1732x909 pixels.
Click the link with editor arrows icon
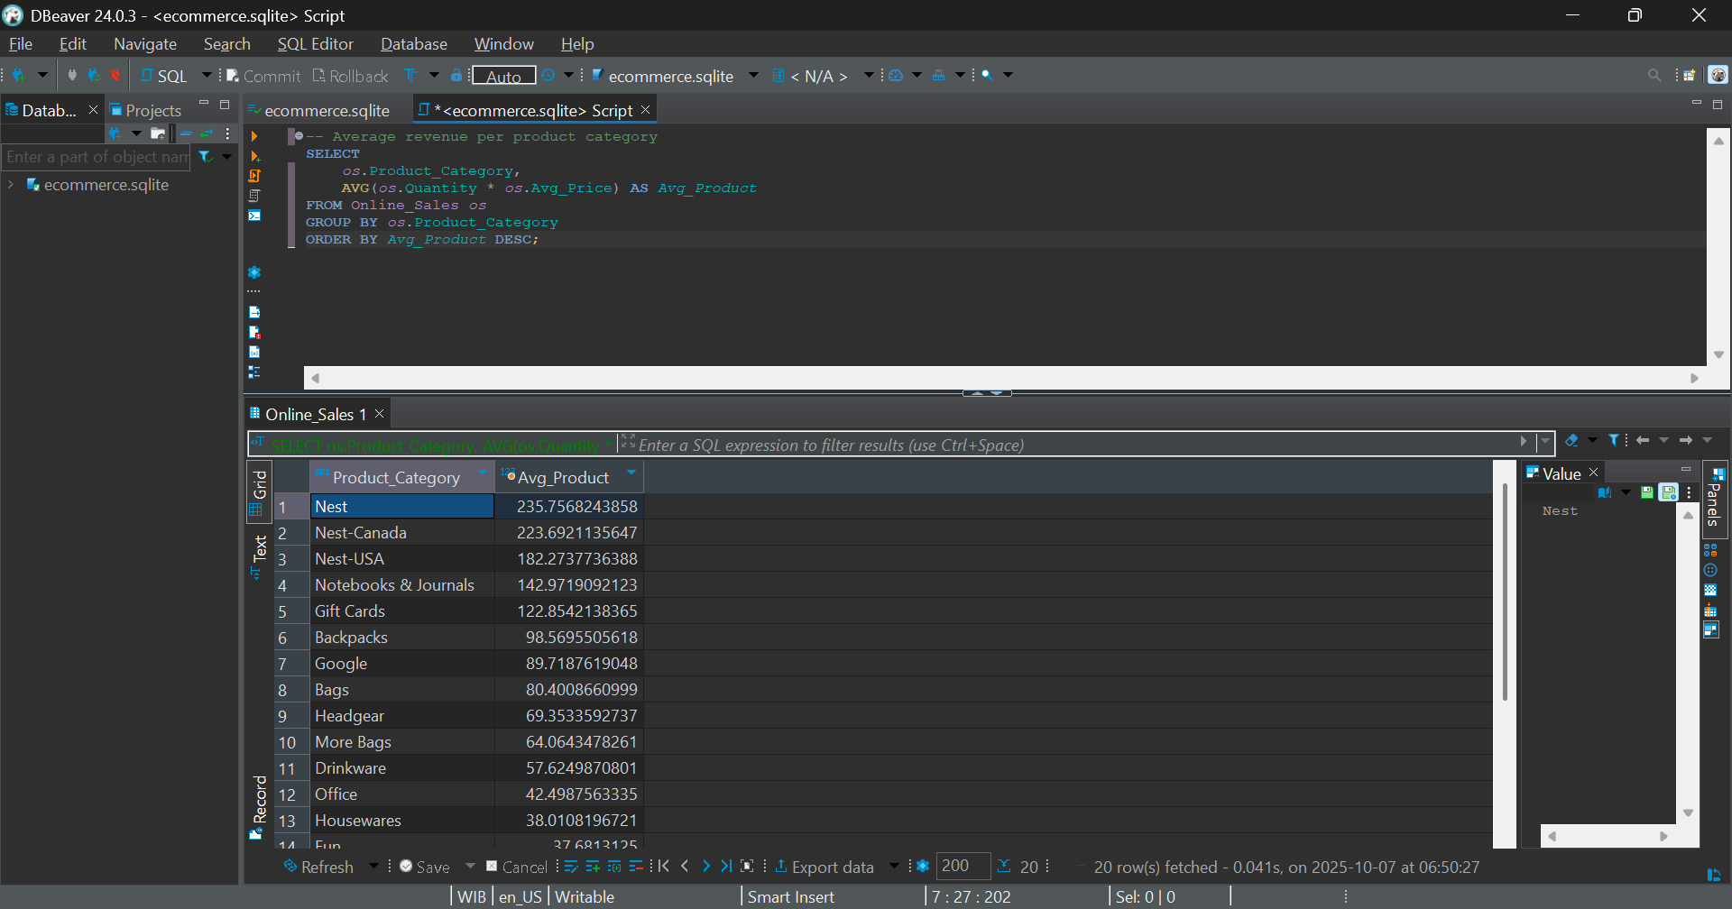207,133
